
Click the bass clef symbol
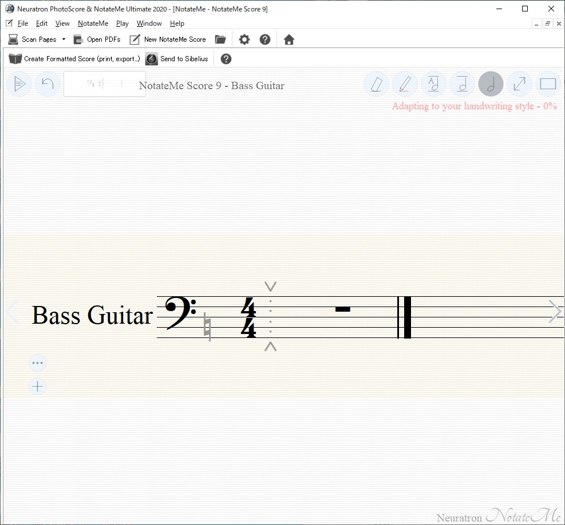tap(180, 313)
